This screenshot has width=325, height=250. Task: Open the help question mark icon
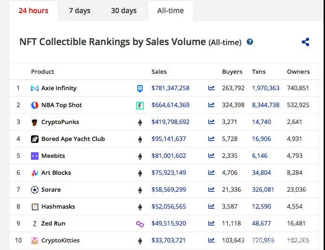tap(250, 42)
